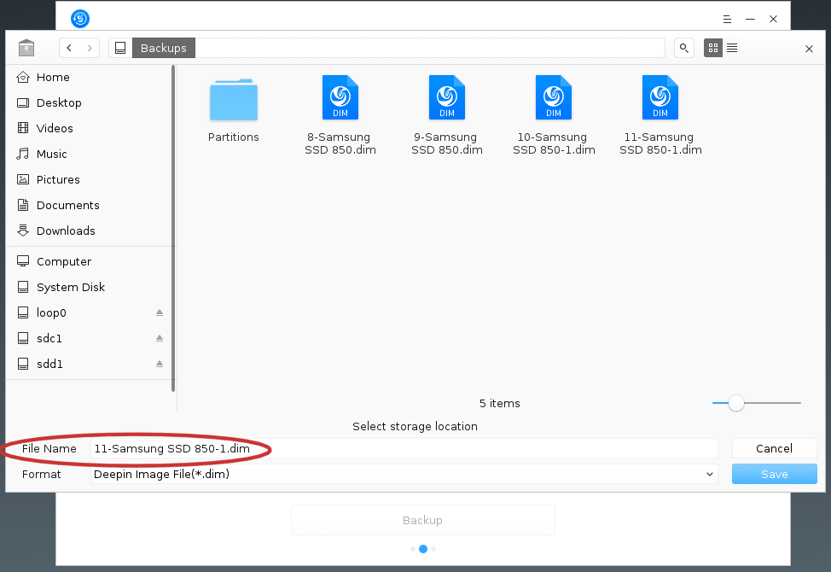Open the Partitions folder icon
This screenshot has width=831, height=572.
[234, 99]
